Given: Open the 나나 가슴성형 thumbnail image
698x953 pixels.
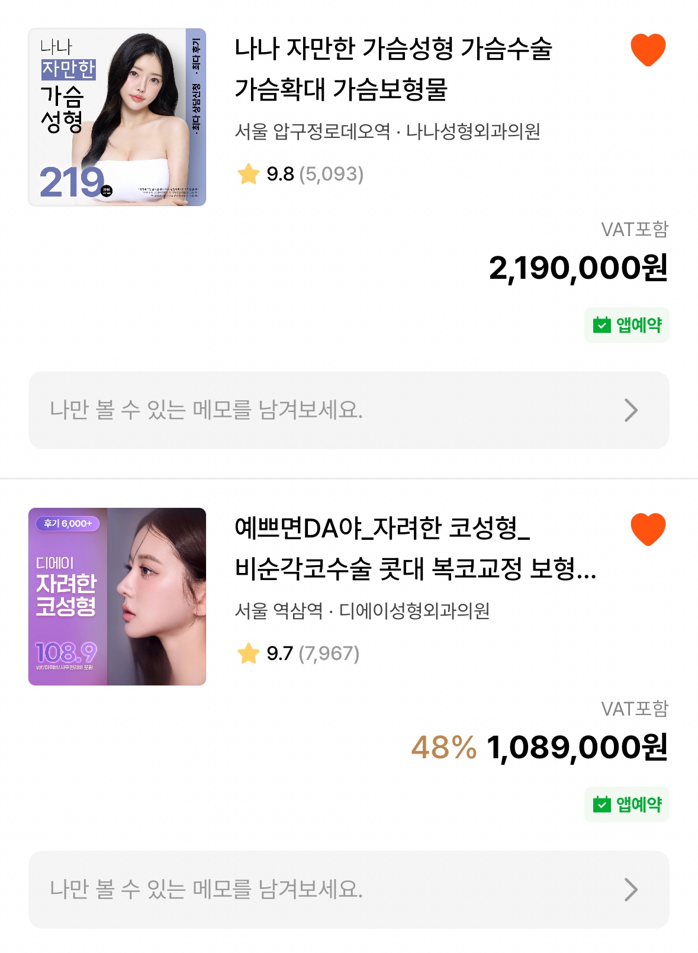Looking at the screenshot, I should 117,117.
